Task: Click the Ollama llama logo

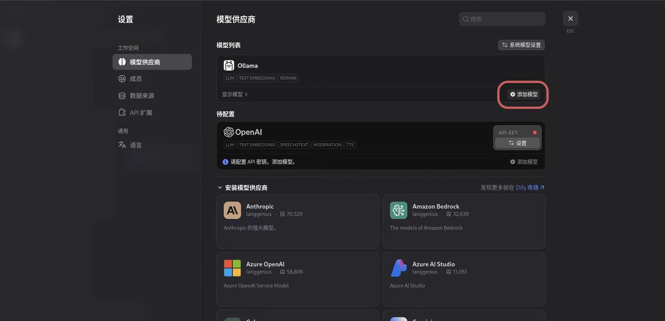Action: (229, 65)
